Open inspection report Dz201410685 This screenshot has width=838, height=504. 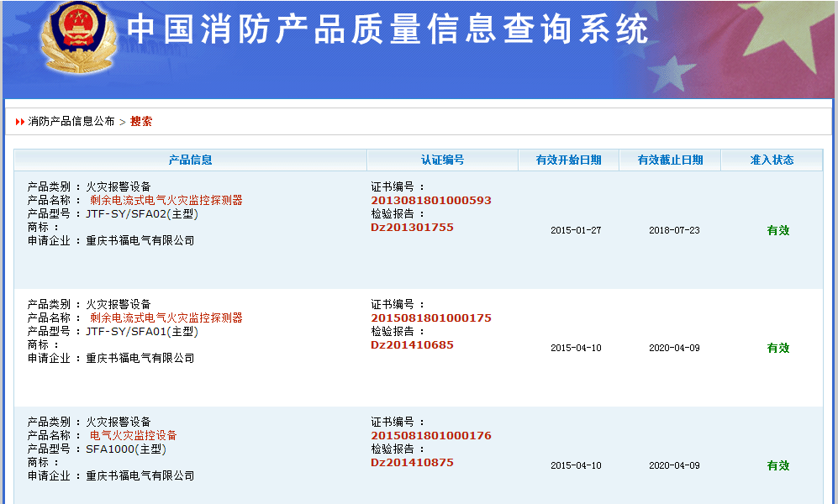[x=412, y=344]
